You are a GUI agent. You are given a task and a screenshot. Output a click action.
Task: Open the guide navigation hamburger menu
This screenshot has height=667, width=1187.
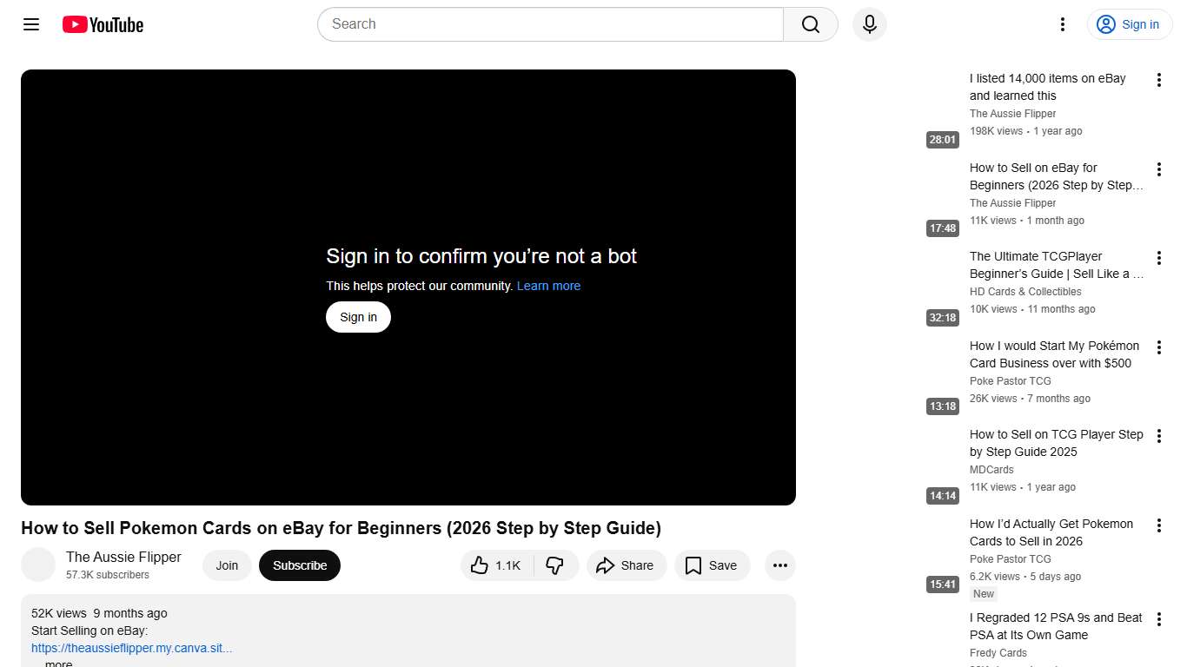pos(30,24)
